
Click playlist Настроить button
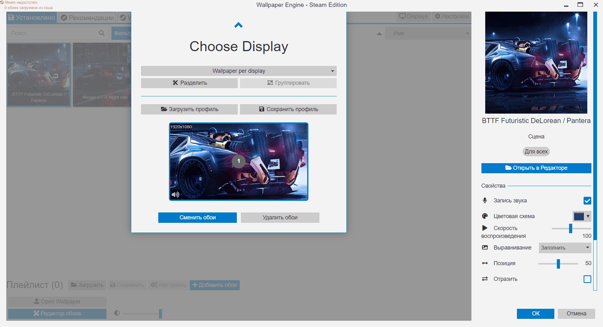coord(168,285)
